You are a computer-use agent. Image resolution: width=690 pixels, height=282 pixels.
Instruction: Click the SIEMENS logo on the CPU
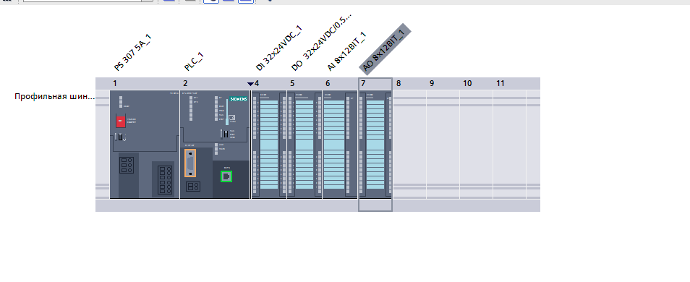[238, 99]
